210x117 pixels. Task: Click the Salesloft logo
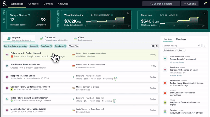[4, 4]
